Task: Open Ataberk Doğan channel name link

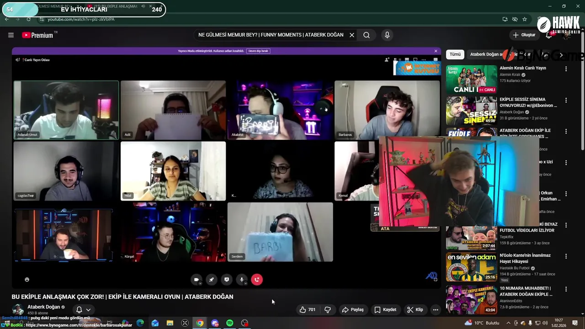Action: (x=43, y=307)
